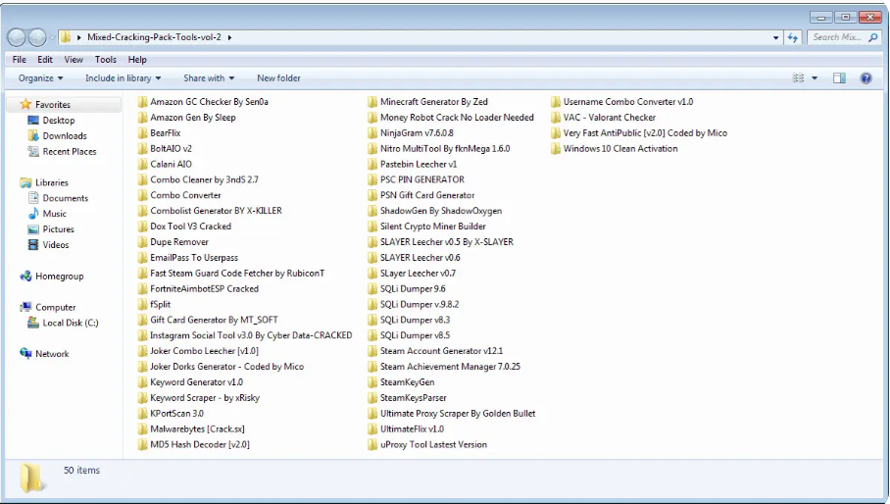Click the folder icon in address bar
Image resolution: width=890 pixels, height=504 pixels.
tap(66, 37)
